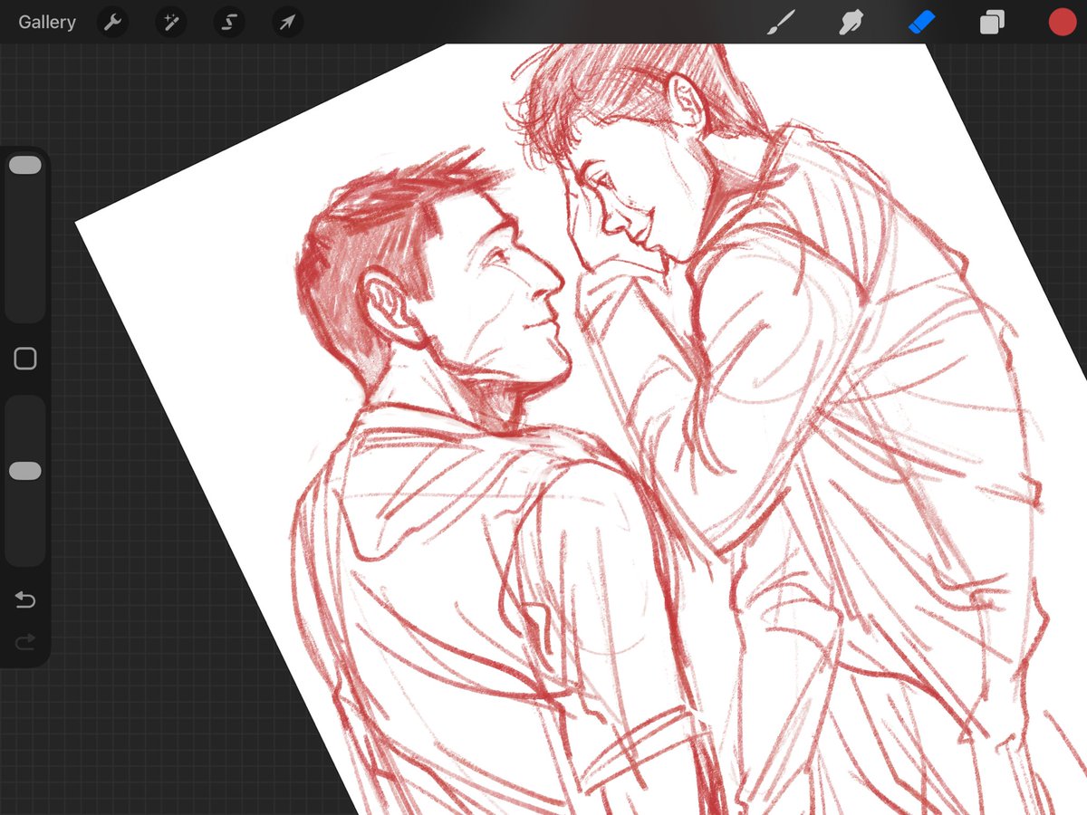The width and height of the screenshot is (1087, 815).
Task: Undo the last stroke
Action: [25, 599]
